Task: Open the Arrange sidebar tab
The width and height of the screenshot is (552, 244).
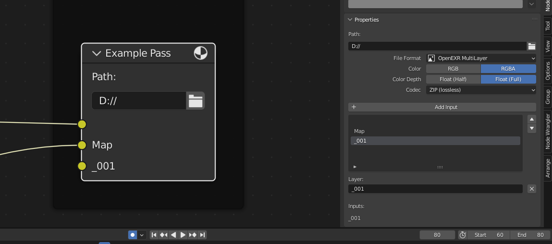Action: pos(547,168)
